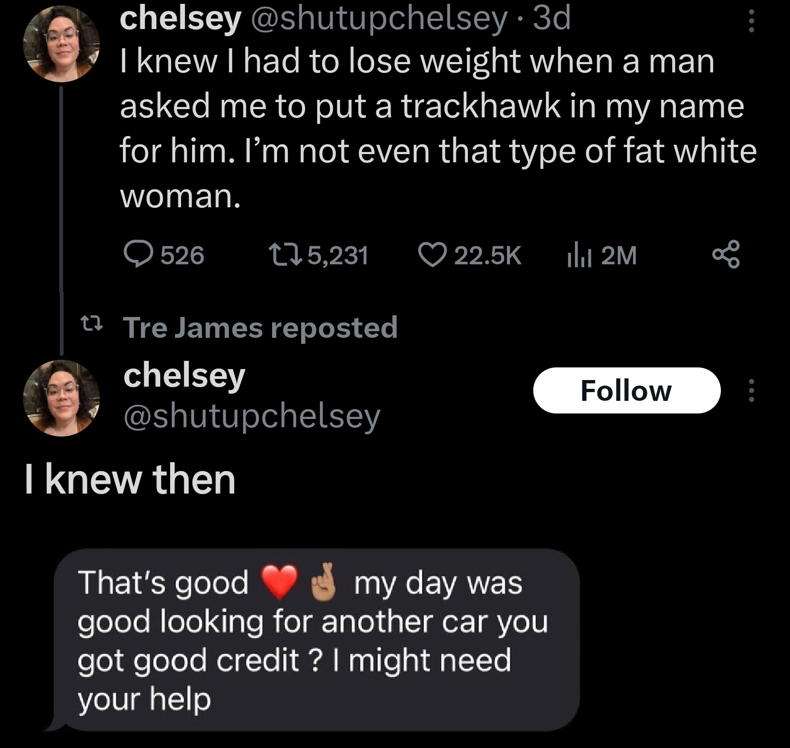The image size is (790, 748).
Task: Click the share icon on the tweet
Action: (x=726, y=255)
